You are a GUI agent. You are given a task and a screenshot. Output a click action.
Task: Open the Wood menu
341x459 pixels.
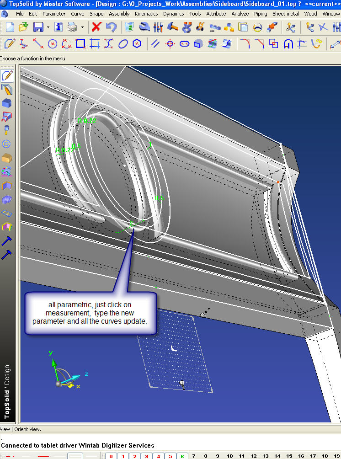point(310,14)
